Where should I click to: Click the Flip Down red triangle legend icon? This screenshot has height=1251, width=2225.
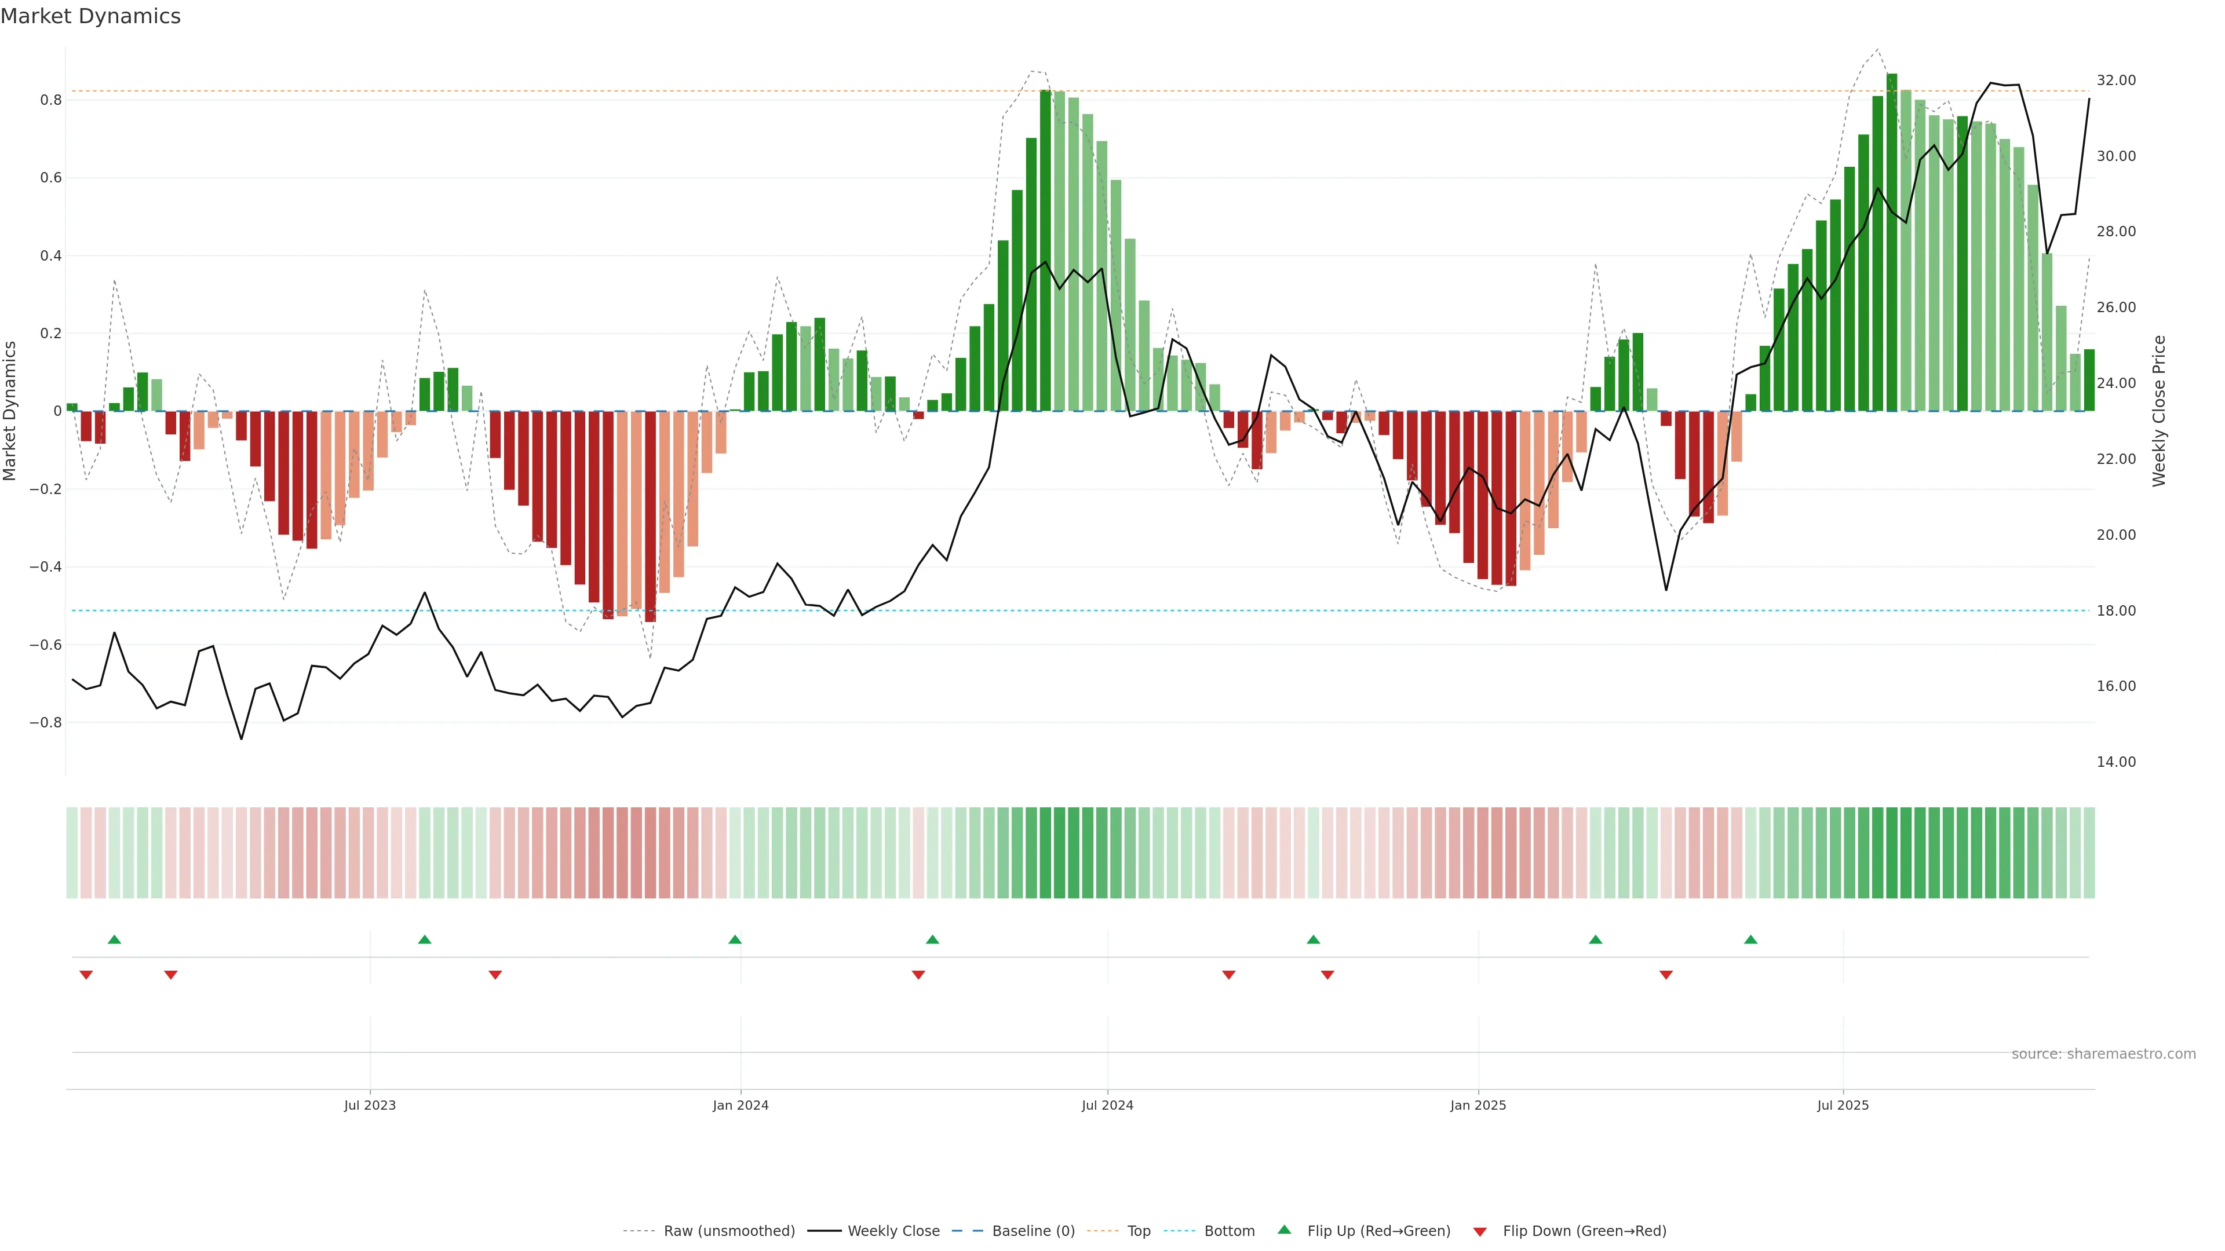pos(1480,1231)
